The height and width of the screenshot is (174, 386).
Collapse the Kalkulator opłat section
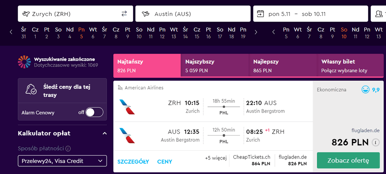coord(105,134)
